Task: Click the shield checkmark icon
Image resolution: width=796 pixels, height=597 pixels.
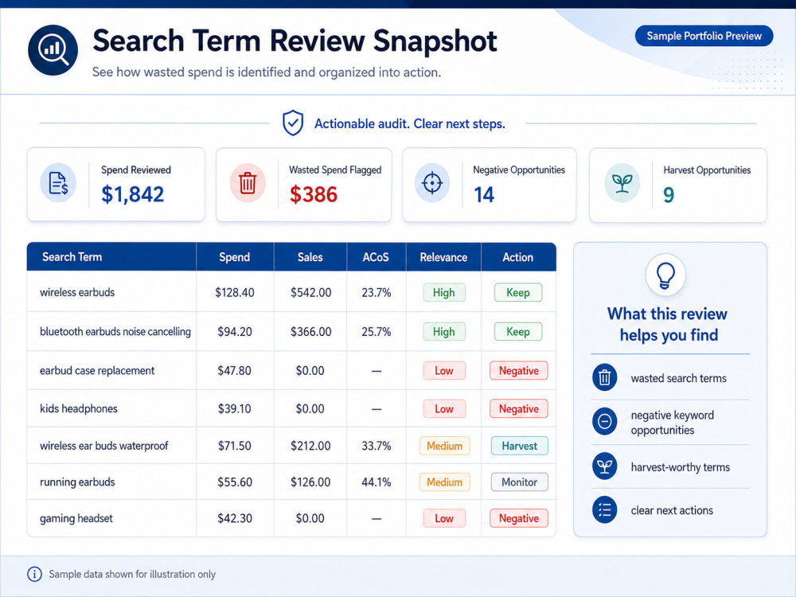Action: [x=293, y=123]
